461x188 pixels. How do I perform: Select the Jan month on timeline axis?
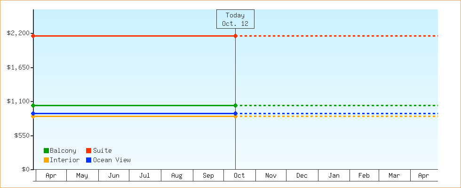point(334,176)
